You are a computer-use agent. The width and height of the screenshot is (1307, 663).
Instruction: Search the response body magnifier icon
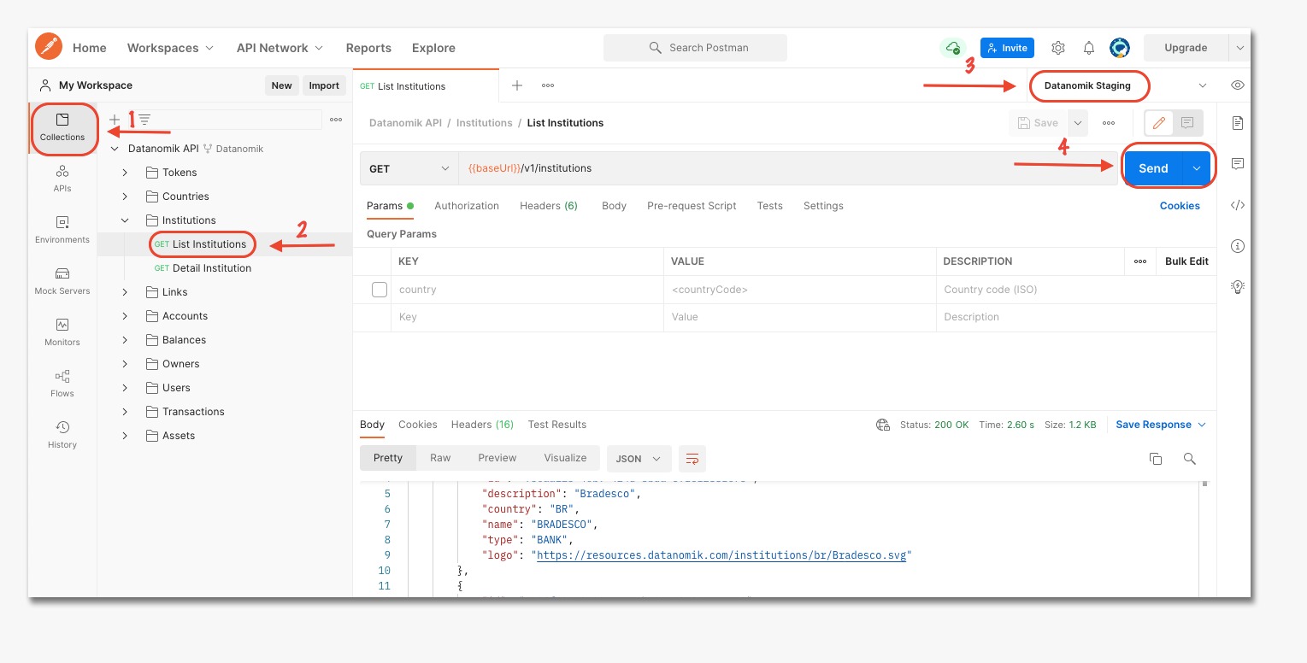1189,459
